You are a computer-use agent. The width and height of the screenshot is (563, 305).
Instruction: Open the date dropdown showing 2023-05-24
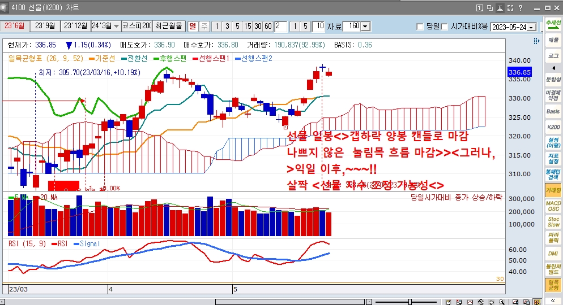pyautogui.click(x=531, y=27)
